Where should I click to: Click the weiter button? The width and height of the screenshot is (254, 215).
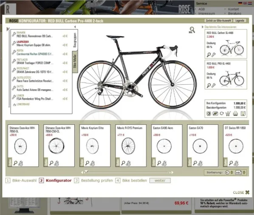160,180
